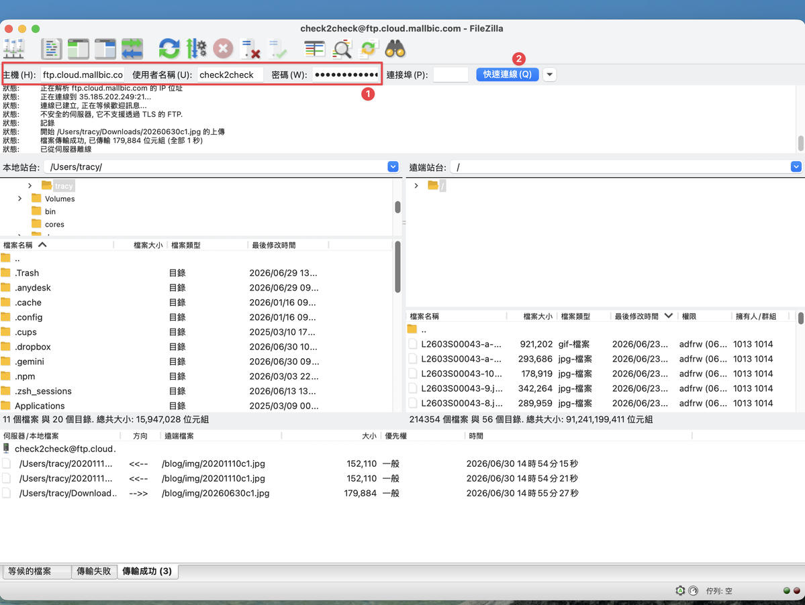Switch to the 傳輸失敗 tab

click(94, 571)
